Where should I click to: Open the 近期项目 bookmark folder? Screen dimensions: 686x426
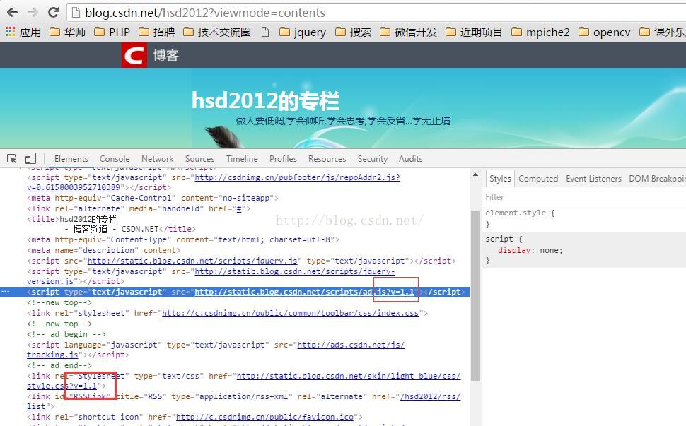[474, 32]
